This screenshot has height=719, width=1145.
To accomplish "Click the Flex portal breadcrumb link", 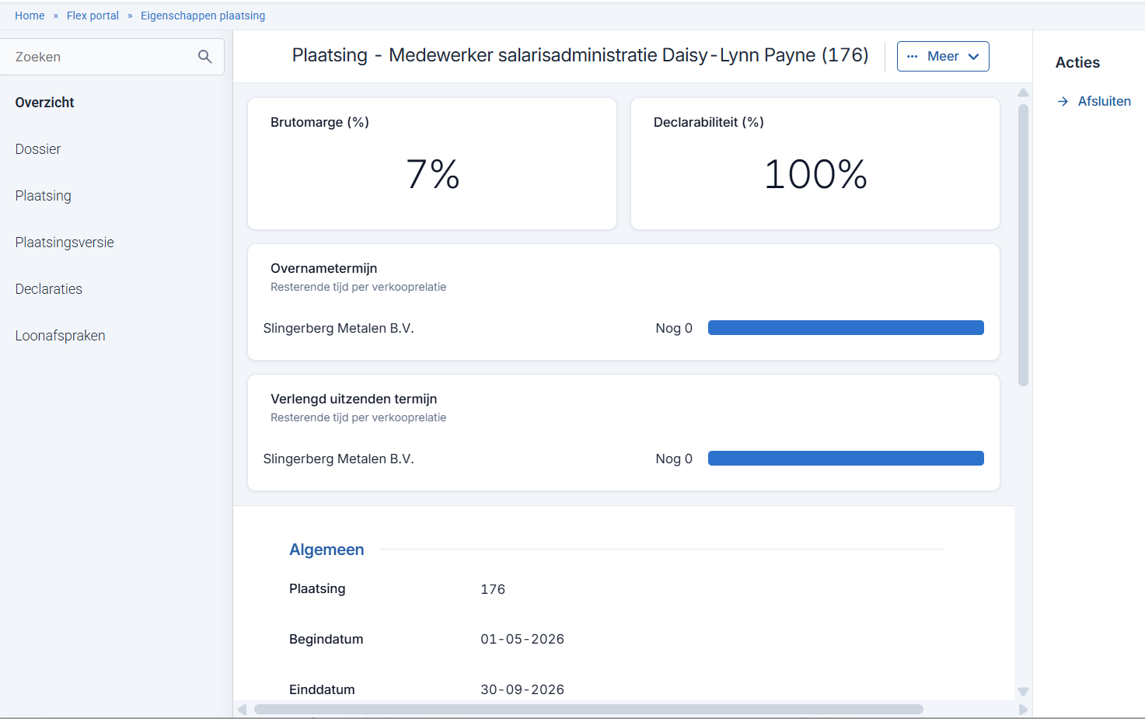I will tap(93, 16).
